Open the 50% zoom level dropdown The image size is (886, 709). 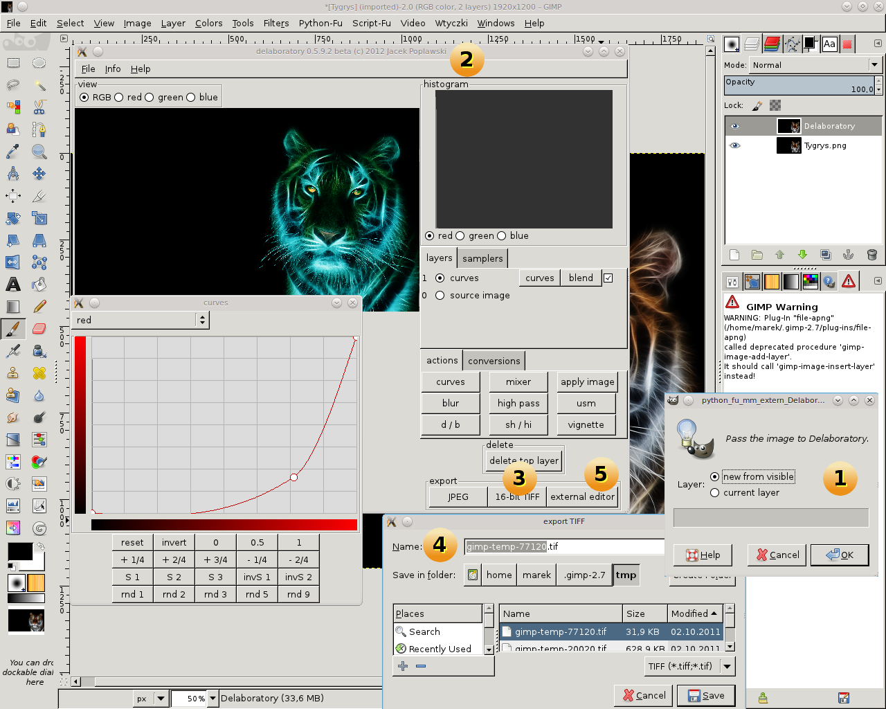coord(213,699)
